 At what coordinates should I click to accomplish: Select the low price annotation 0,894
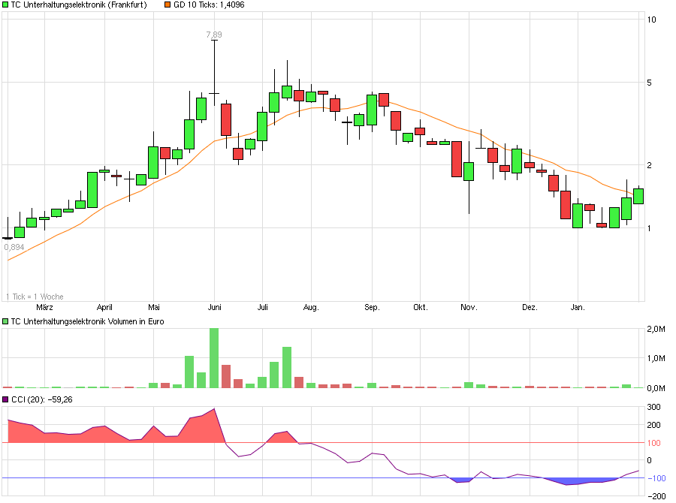[16, 245]
